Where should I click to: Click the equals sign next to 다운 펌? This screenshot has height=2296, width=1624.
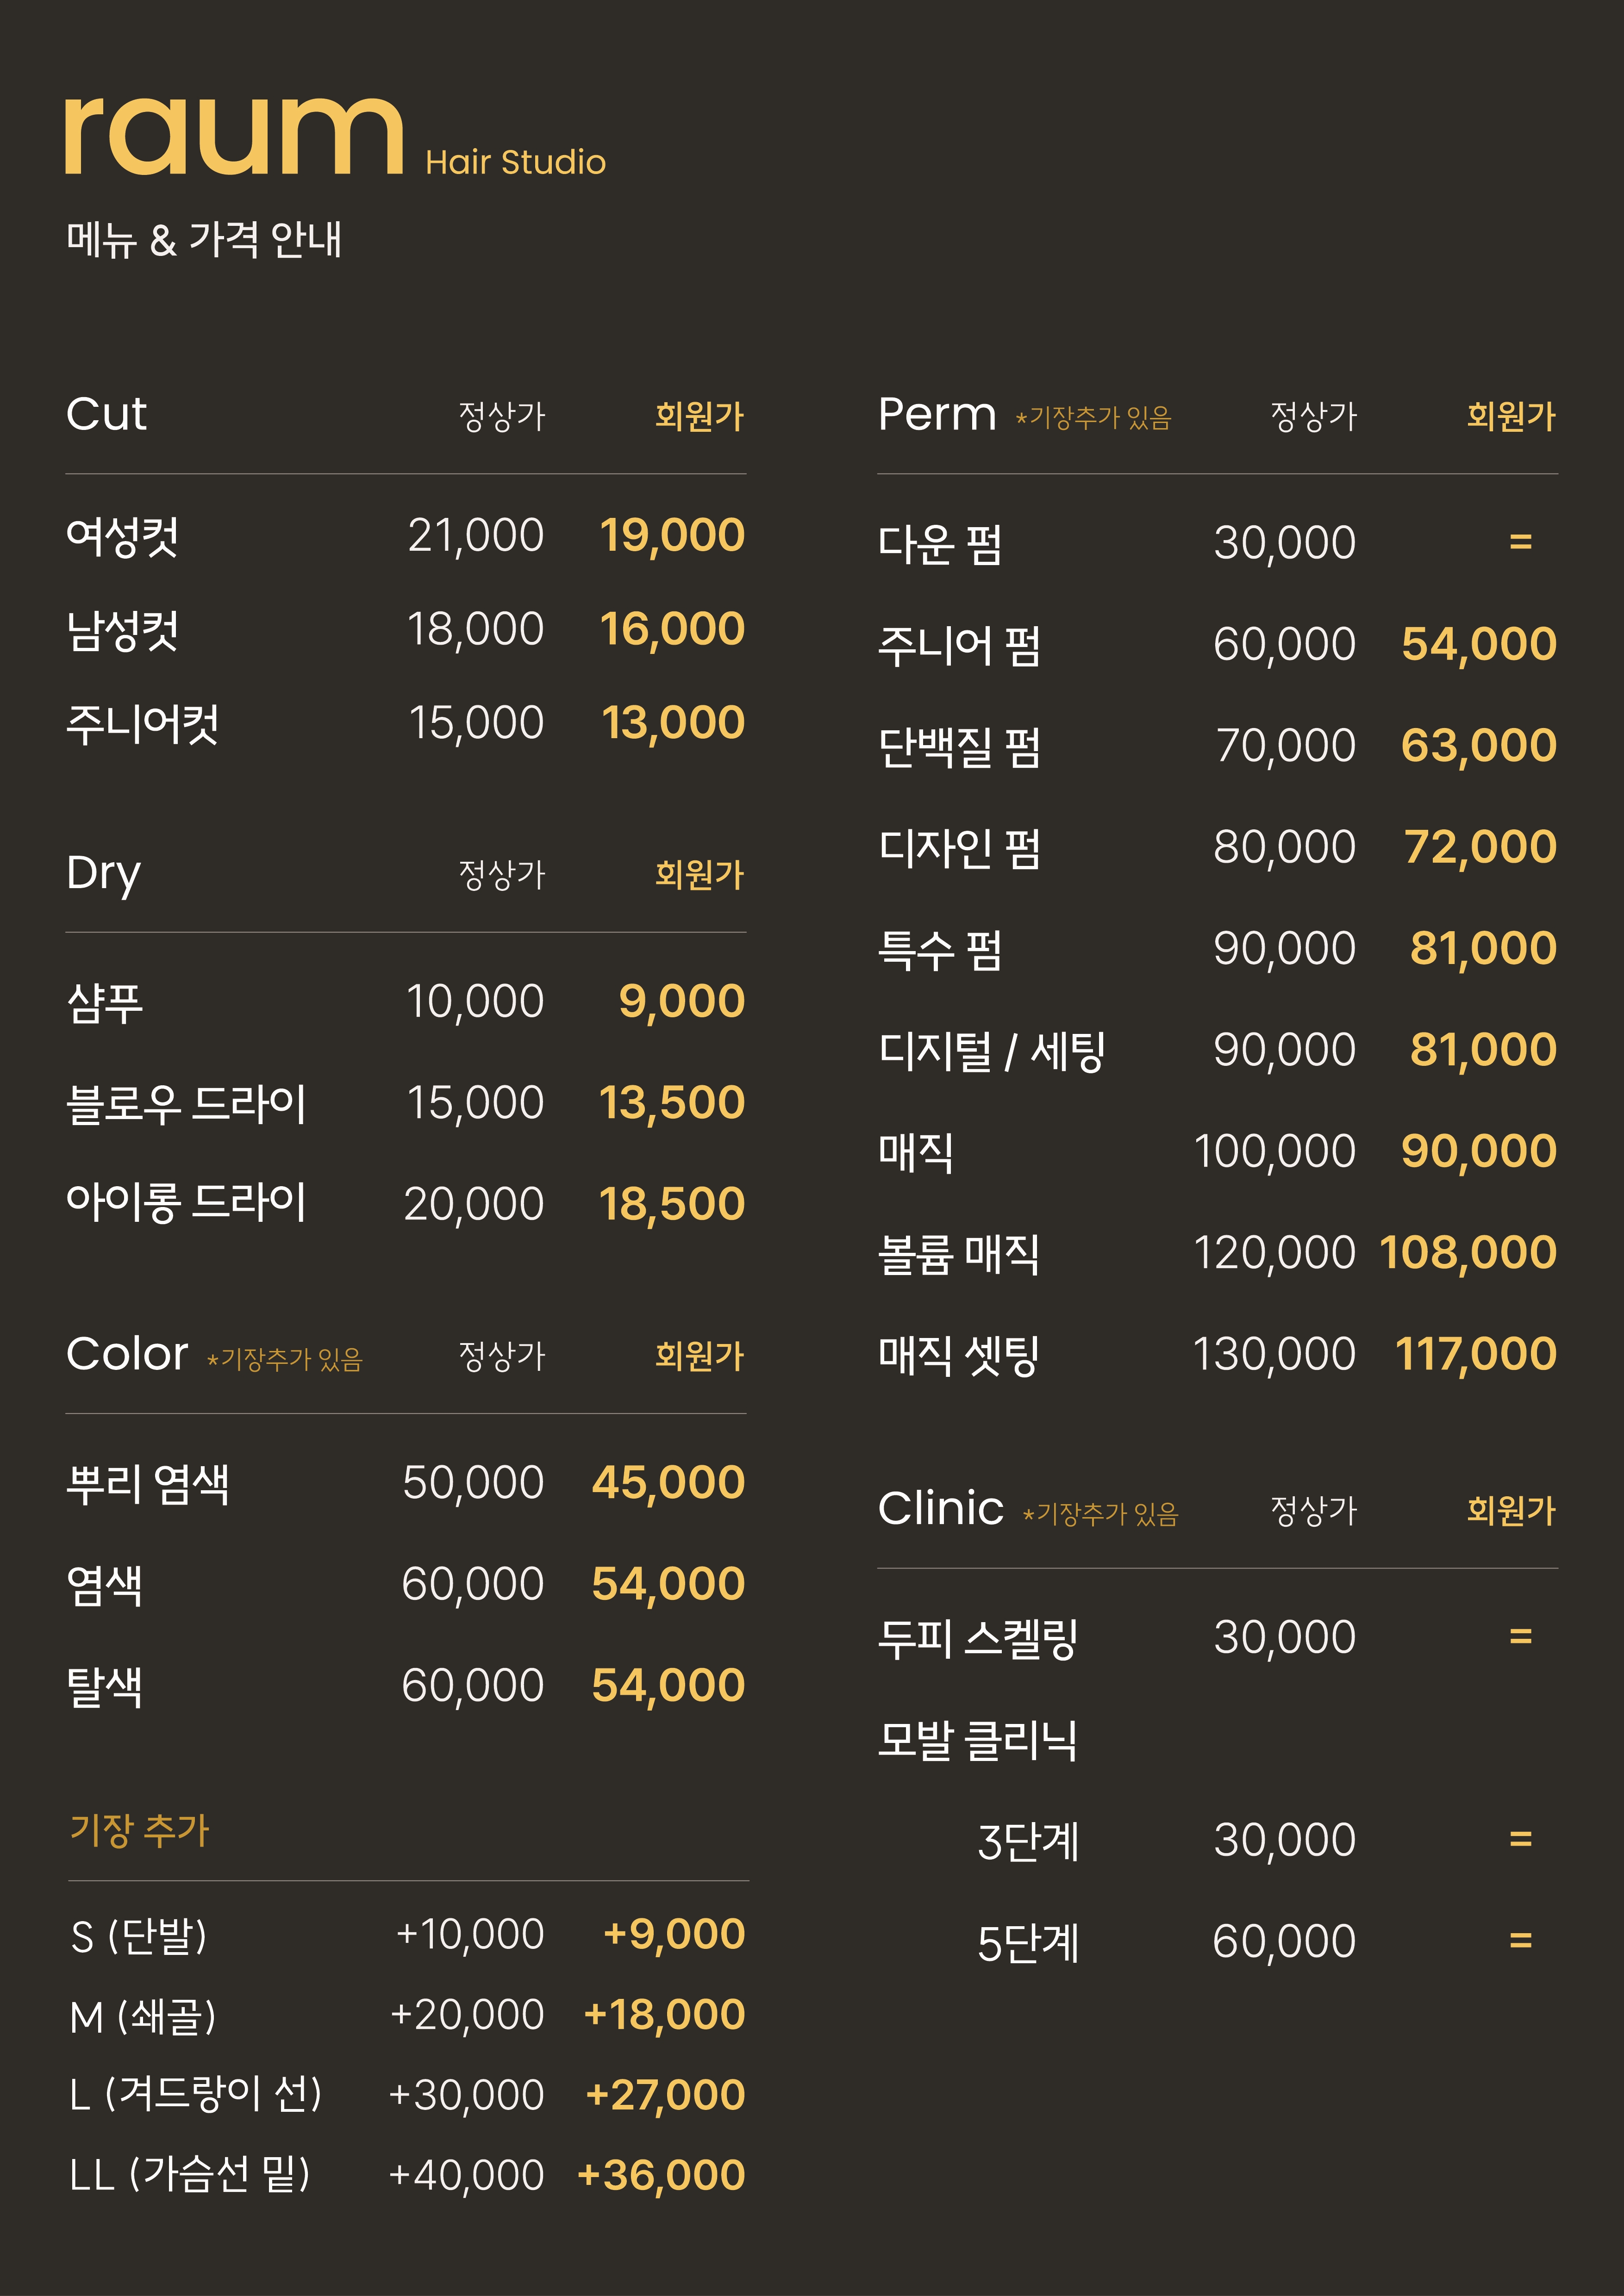coord(1520,542)
